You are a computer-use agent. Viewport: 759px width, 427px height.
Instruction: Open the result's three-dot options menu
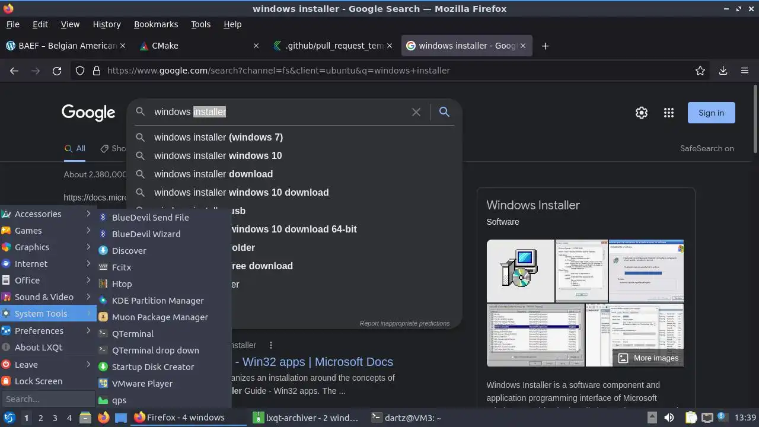tap(271, 345)
